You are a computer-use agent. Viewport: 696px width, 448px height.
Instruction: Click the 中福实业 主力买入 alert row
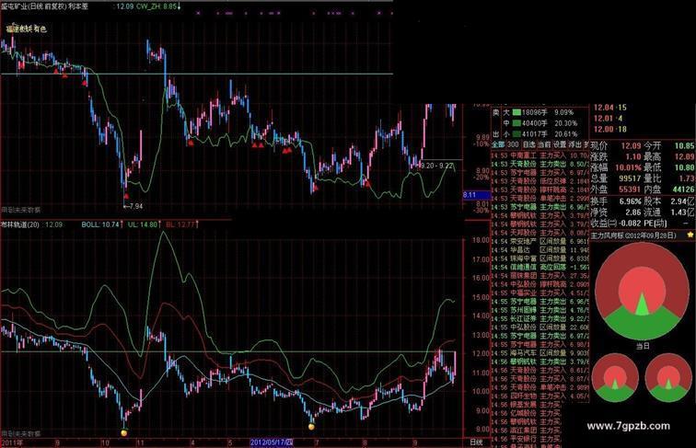pyautogui.click(x=540, y=293)
